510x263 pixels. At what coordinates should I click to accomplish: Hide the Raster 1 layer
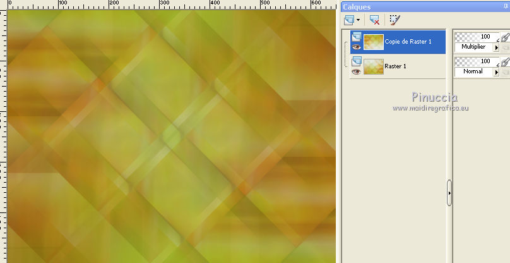[356, 71]
